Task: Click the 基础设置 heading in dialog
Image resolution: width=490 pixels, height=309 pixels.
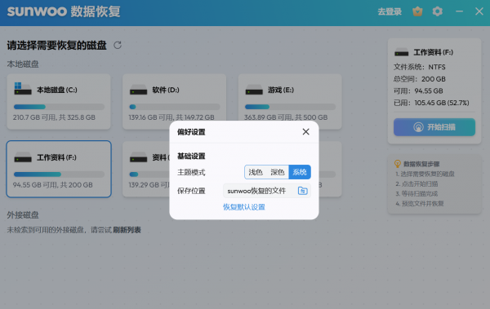Action: [x=191, y=156]
